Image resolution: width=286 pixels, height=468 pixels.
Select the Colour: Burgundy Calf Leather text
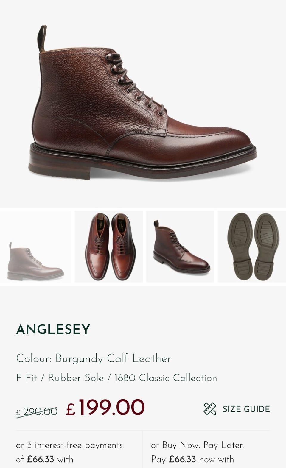pos(94,358)
